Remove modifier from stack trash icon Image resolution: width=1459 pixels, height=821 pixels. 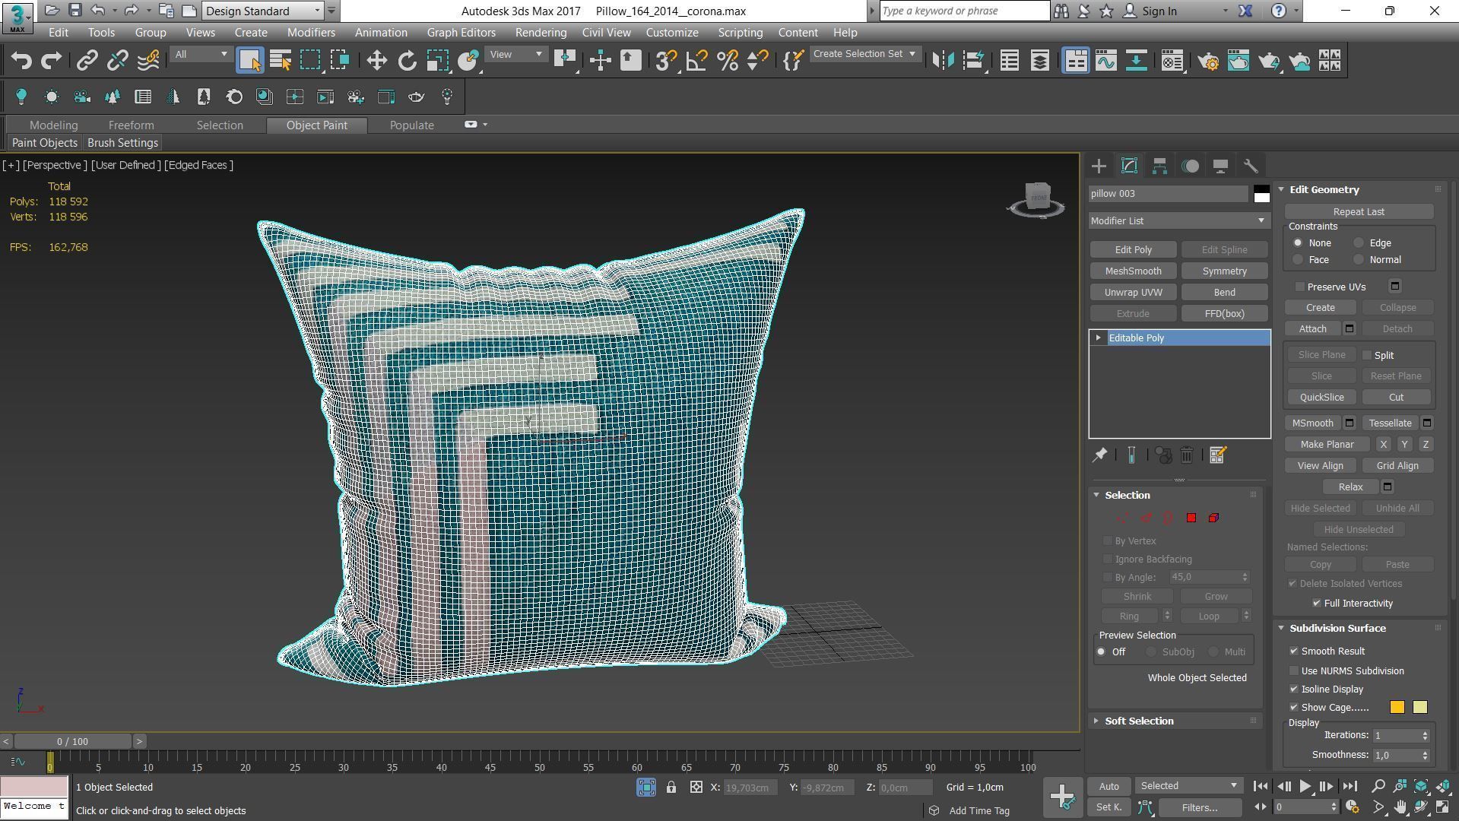[1187, 455]
